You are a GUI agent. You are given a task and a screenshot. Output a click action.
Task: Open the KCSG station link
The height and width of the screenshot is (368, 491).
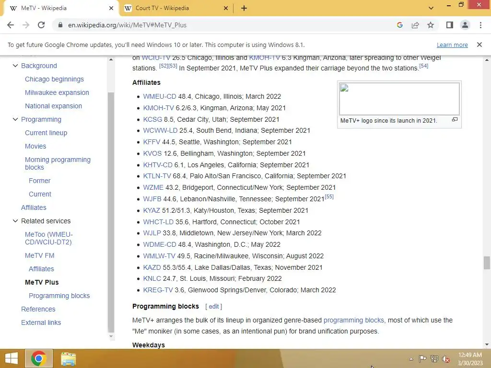pyautogui.click(x=152, y=119)
